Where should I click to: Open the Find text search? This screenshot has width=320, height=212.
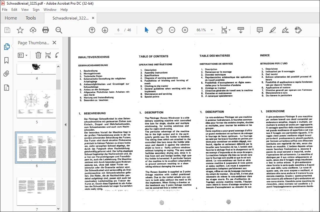[59, 30]
